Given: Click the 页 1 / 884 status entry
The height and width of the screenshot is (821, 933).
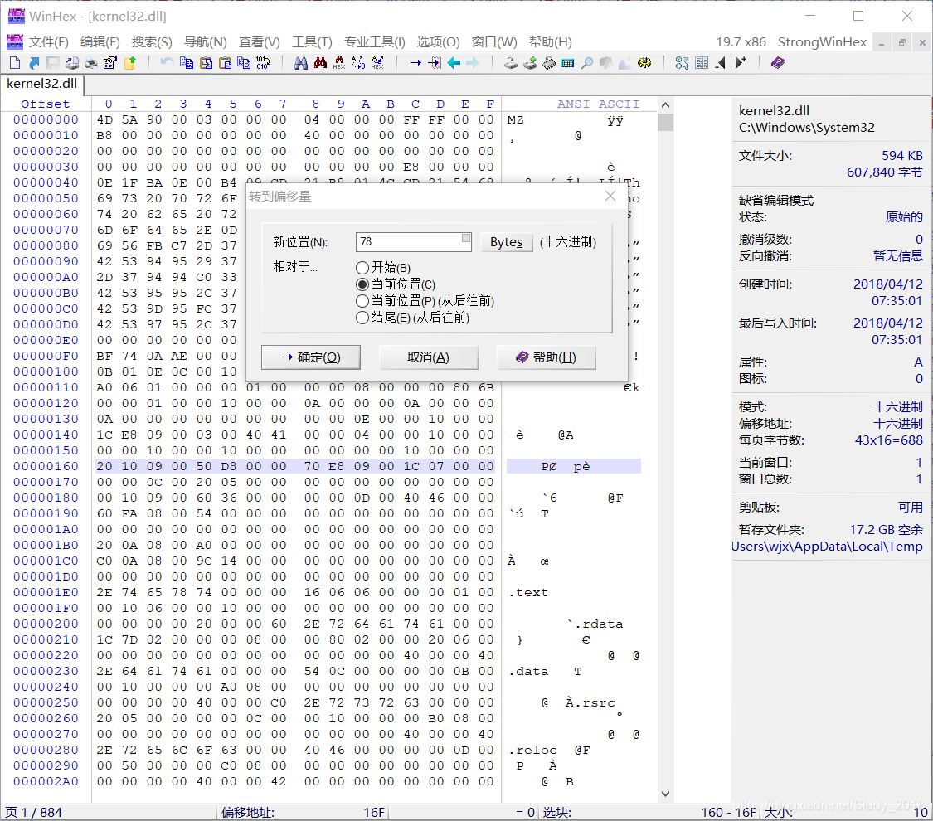Looking at the screenshot, I should click(33, 812).
